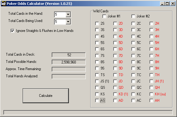Select the TH checkbox

tap(151, 75)
